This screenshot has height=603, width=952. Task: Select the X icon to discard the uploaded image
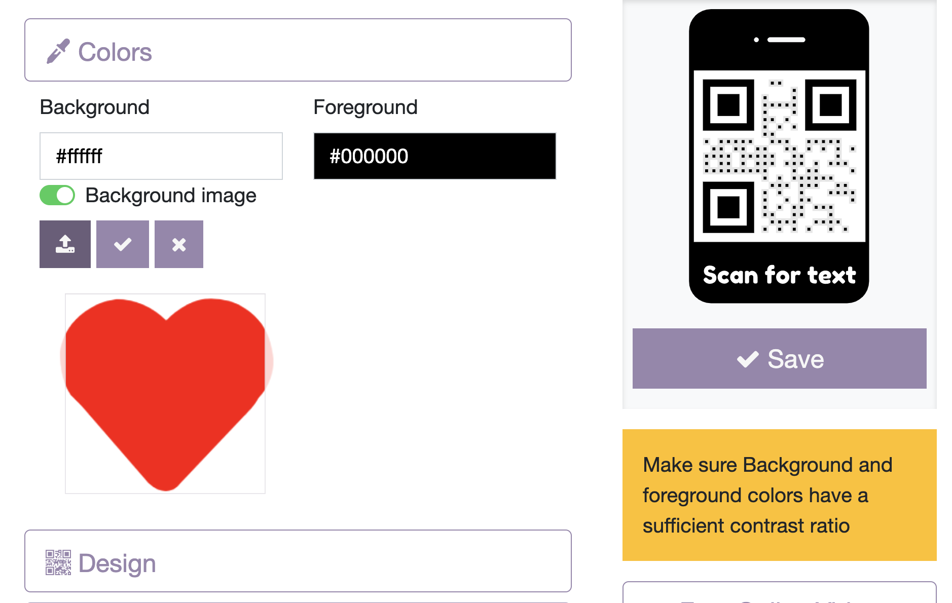(x=178, y=244)
